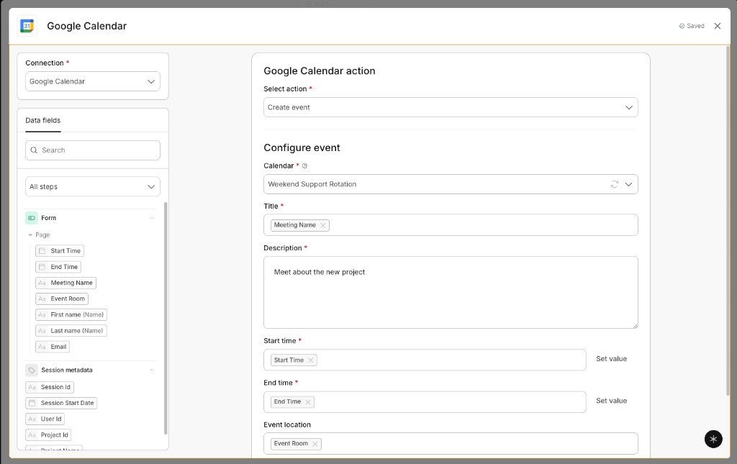Click calendar icon on Session Start Date
The height and width of the screenshot is (464, 737).
(x=32, y=403)
